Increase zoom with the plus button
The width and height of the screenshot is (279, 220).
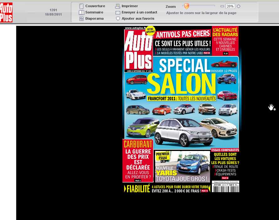[239, 6]
